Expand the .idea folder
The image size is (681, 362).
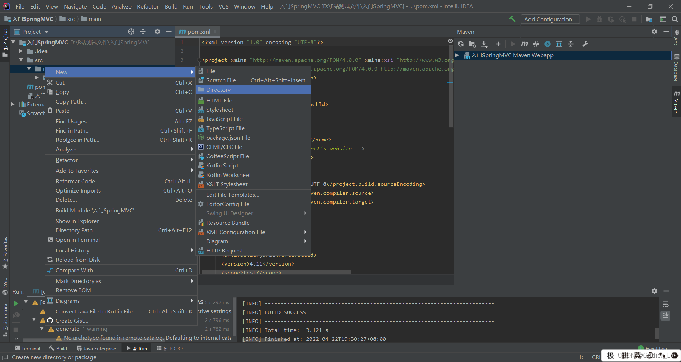(x=21, y=51)
